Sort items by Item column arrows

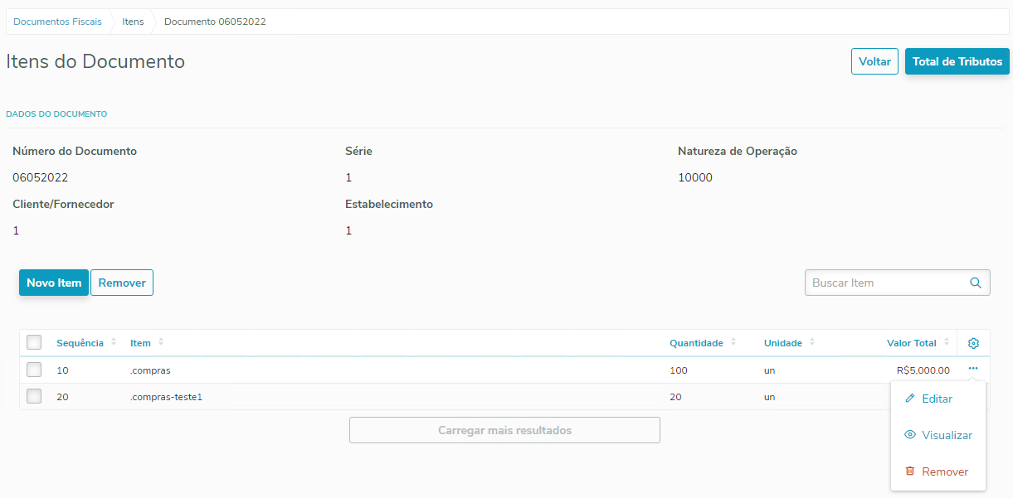click(x=161, y=342)
